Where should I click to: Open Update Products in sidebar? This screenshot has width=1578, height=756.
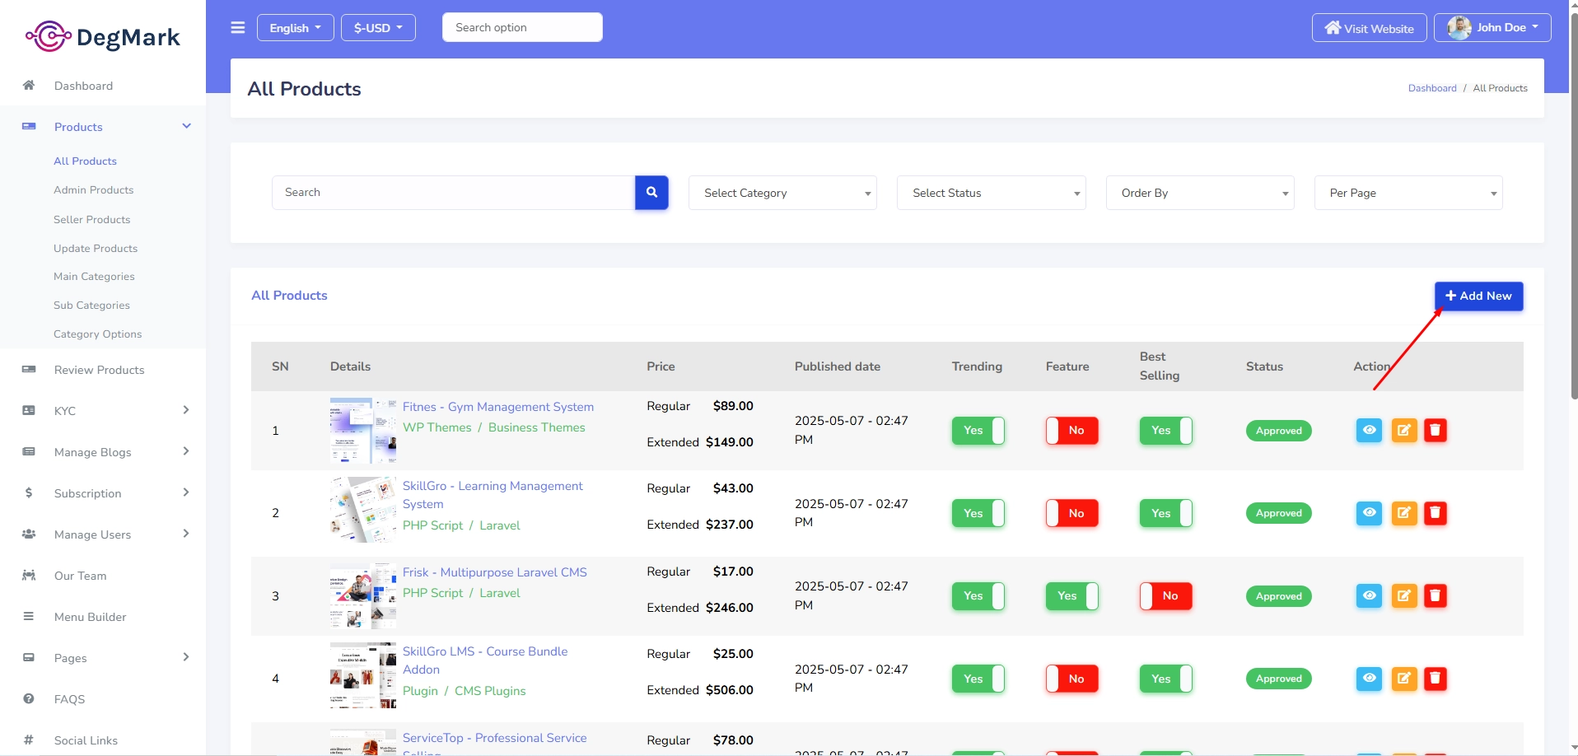[96, 248]
